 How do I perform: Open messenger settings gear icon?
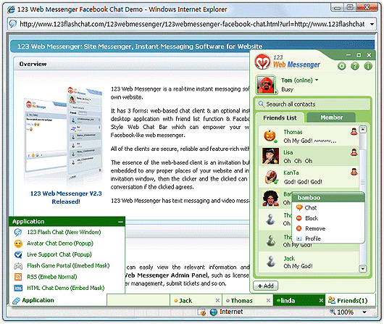point(342,66)
